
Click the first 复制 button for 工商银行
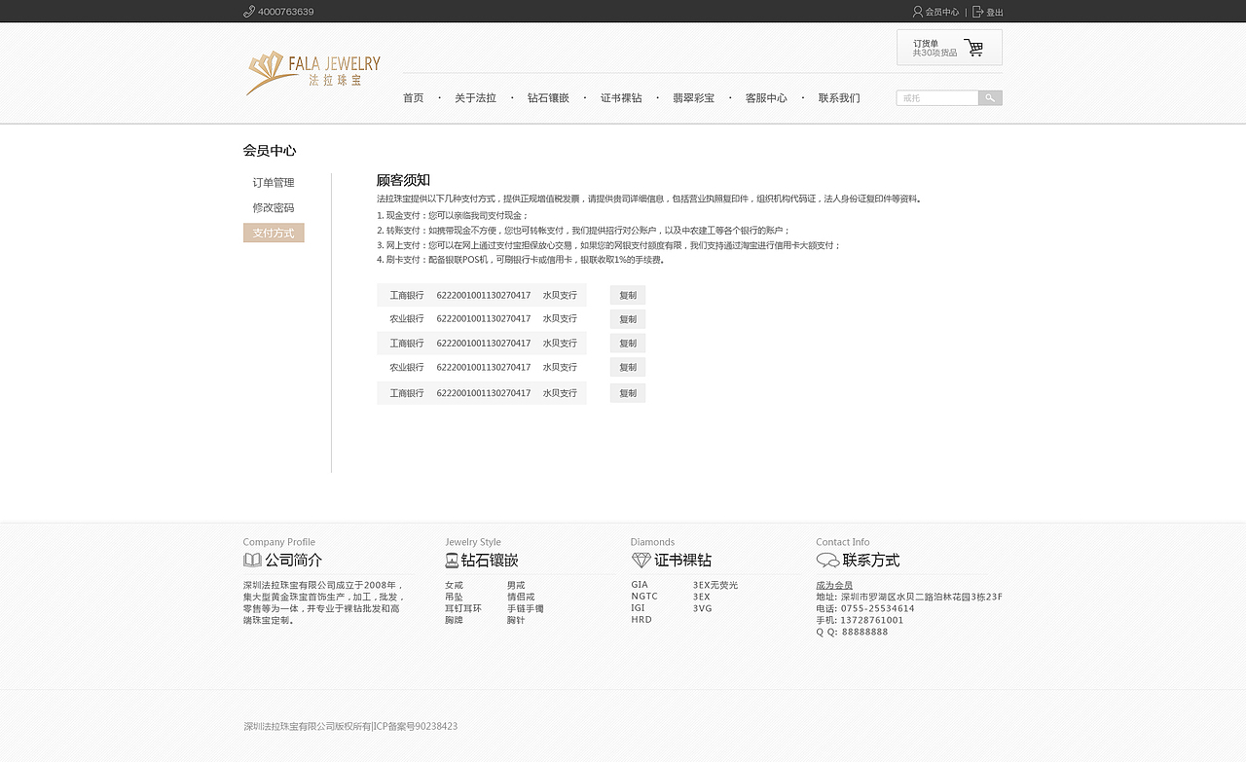pyautogui.click(x=627, y=294)
